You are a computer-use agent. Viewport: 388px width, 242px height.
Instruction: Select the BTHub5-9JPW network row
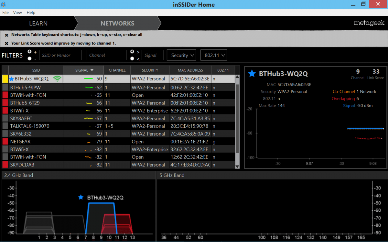119,87
